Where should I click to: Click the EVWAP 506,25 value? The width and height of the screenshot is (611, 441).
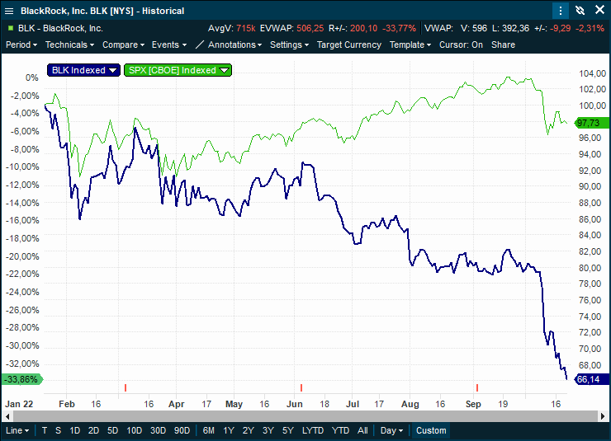(310, 28)
